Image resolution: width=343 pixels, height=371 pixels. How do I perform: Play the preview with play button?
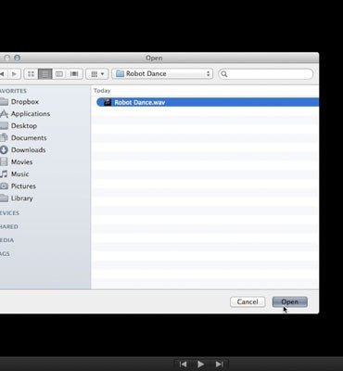coord(200,365)
